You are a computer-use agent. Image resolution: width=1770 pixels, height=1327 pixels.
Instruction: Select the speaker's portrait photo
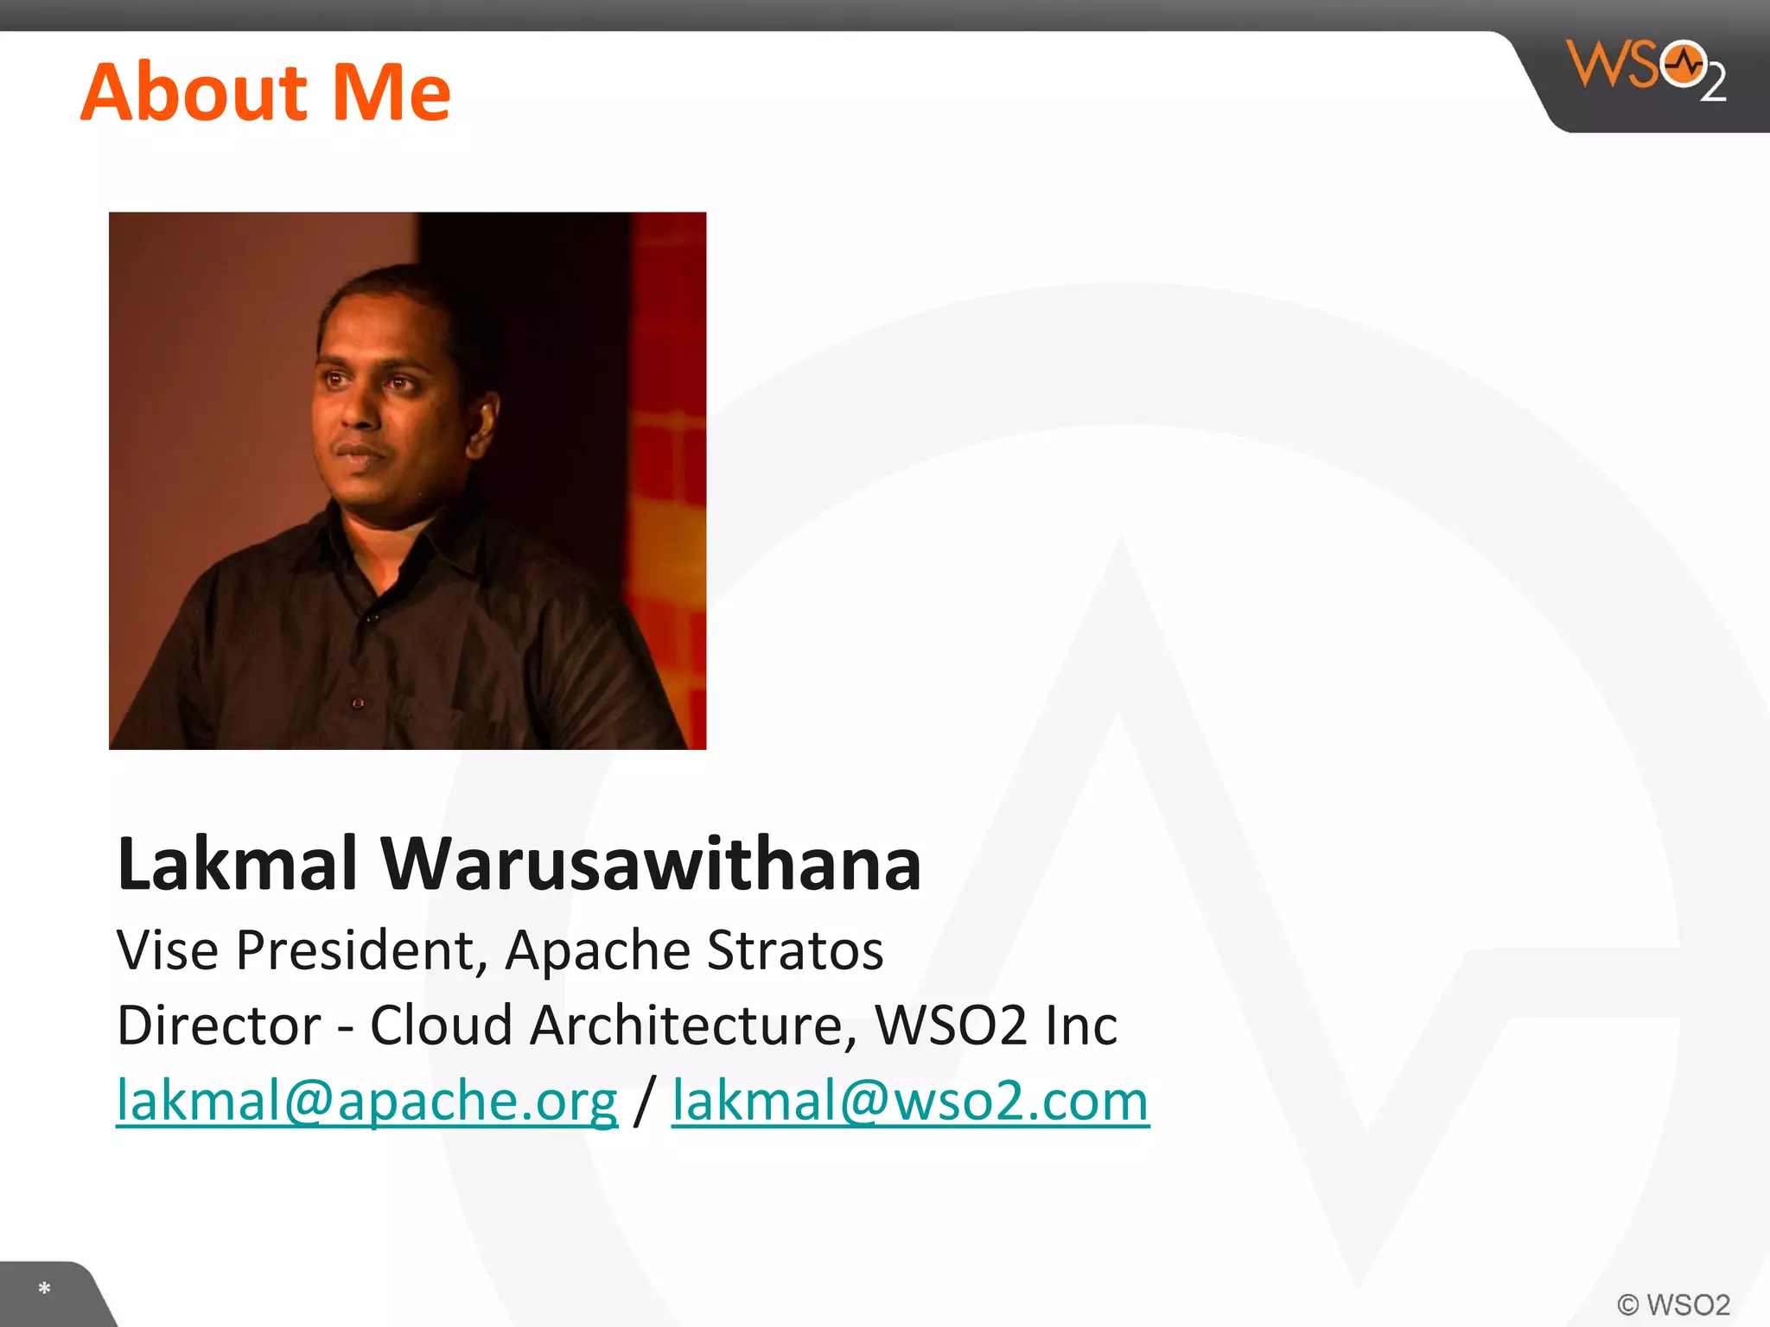point(407,480)
